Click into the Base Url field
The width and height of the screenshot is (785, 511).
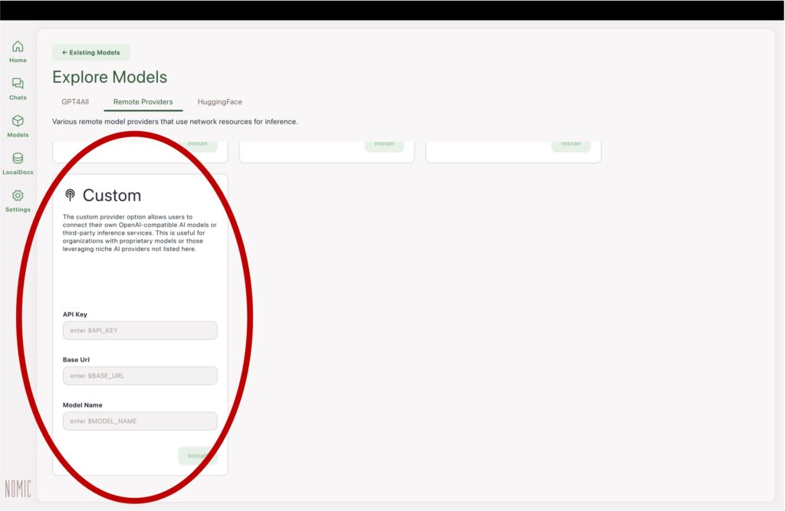coord(140,376)
